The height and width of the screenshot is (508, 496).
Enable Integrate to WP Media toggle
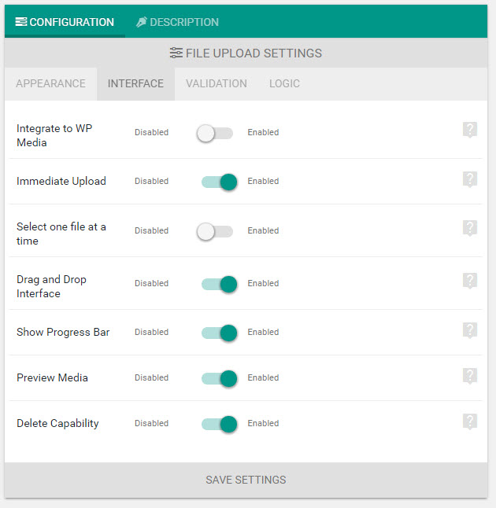pos(215,133)
